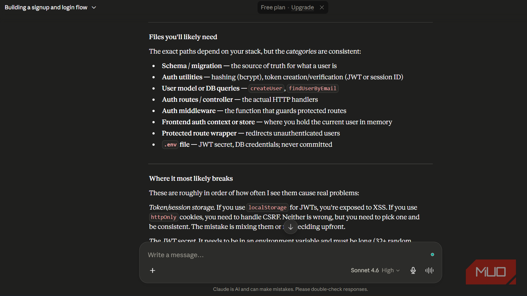Screen dimensions: 527x296
Task: Click the Upgrade link
Action: pos(303,7)
